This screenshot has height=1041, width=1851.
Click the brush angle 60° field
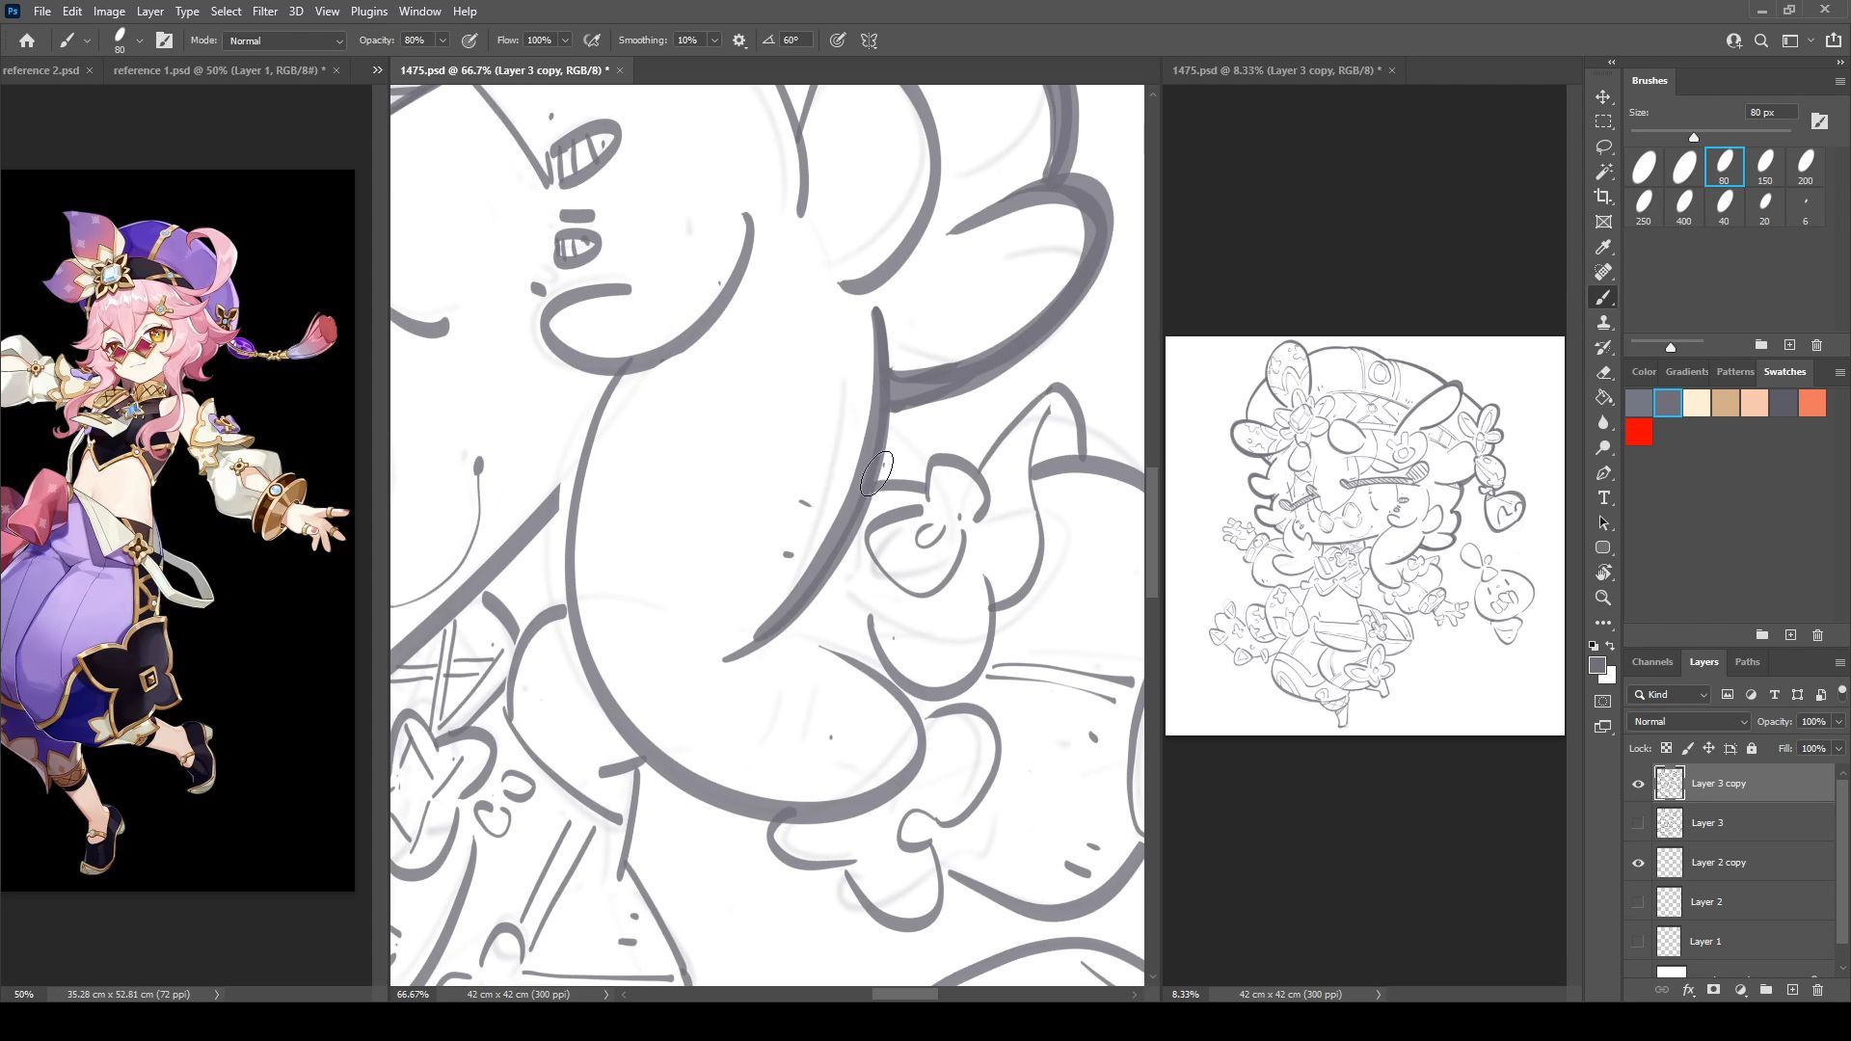(x=795, y=40)
